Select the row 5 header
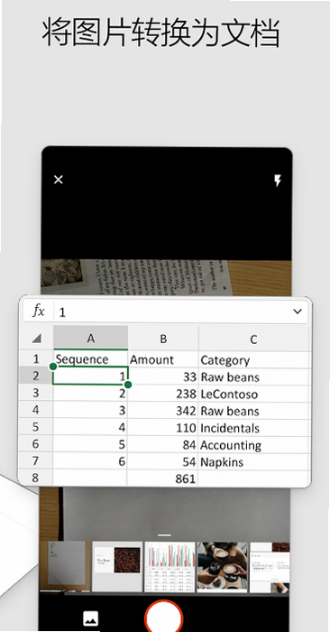 [36, 427]
